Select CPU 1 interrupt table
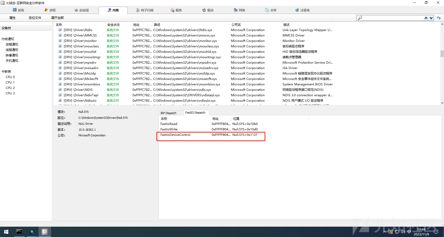 coord(10,83)
